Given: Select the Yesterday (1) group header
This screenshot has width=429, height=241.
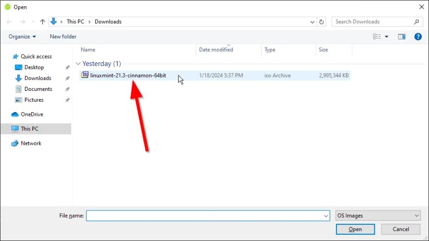Looking at the screenshot, I should pos(101,64).
